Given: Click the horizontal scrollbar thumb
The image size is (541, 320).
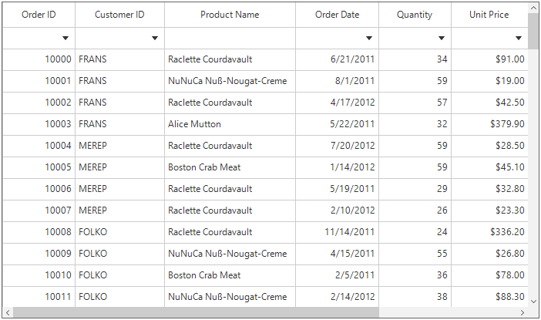Looking at the screenshot, I should [x=196, y=313].
